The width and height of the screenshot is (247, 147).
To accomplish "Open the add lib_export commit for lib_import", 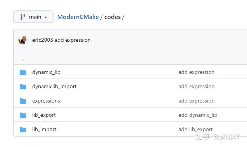I will coord(195,129).
